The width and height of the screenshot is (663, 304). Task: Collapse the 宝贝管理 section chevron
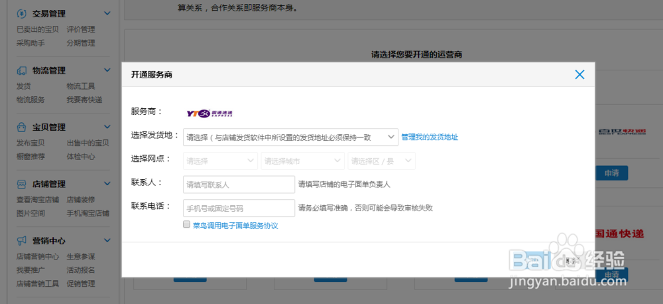[107, 127]
